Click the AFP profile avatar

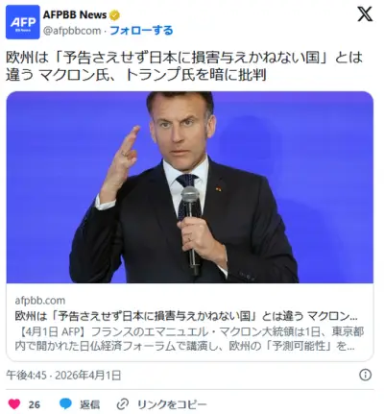click(x=23, y=22)
